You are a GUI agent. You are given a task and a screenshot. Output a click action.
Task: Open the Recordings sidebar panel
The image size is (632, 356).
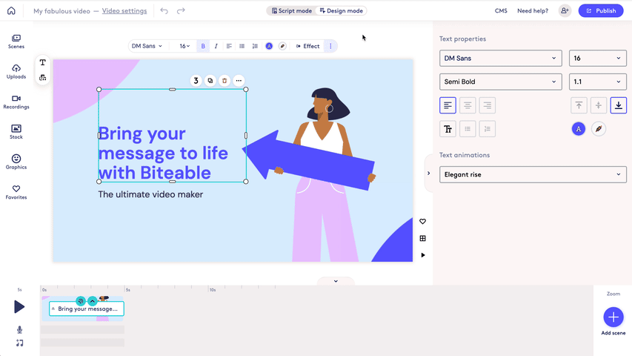(16, 102)
